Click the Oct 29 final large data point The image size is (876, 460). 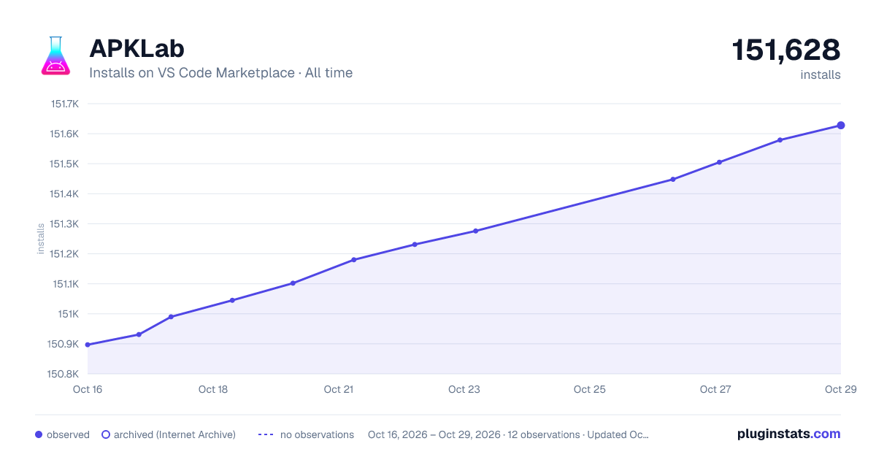(841, 126)
